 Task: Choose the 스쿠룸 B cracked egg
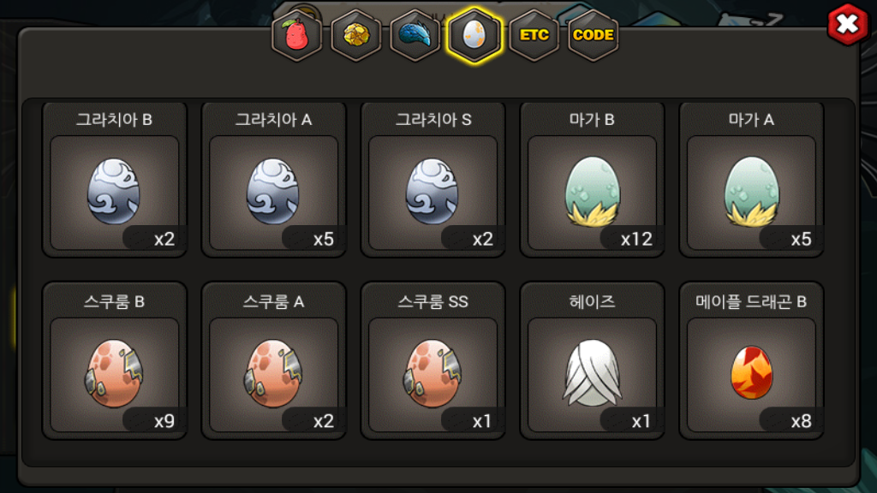[x=115, y=360]
